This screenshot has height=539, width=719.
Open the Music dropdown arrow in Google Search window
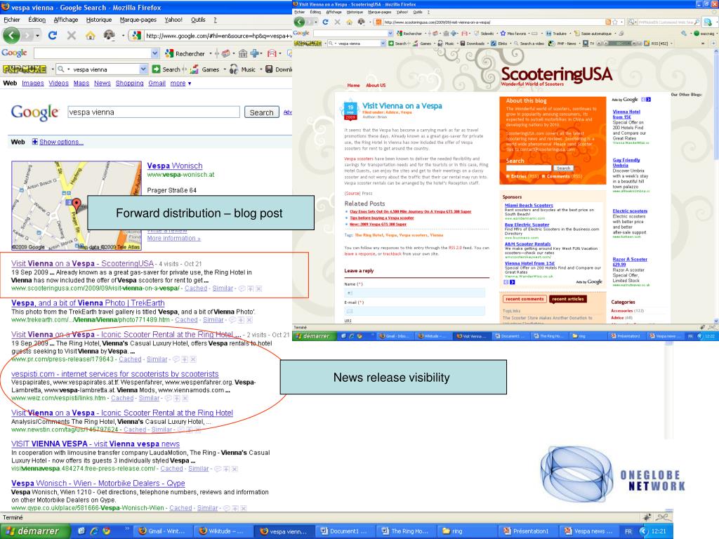tap(261, 69)
